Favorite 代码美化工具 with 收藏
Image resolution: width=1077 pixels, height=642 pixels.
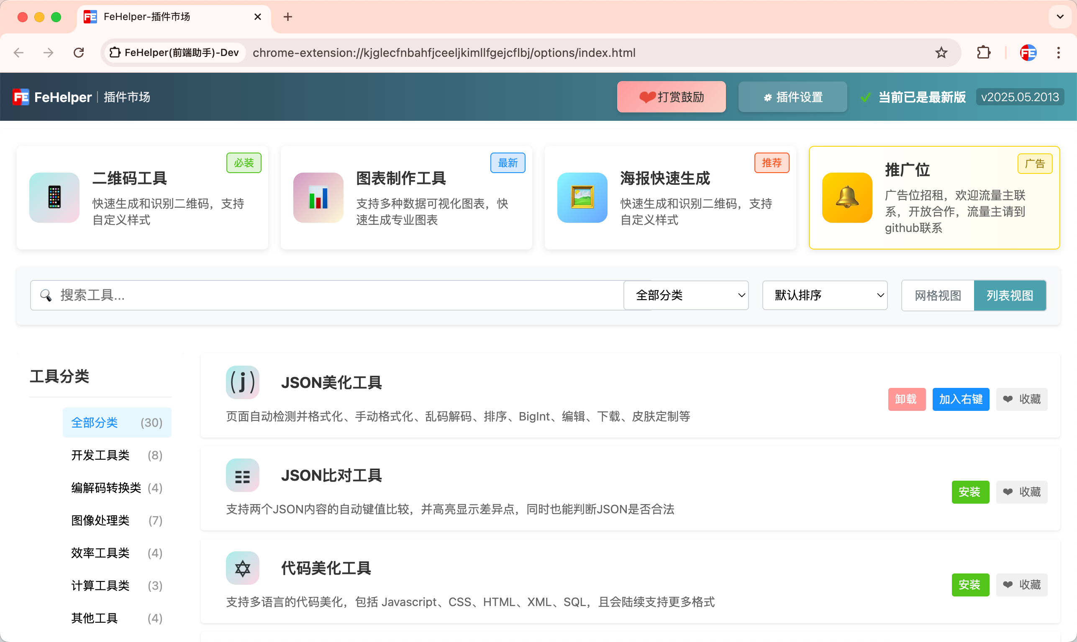[x=1022, y=585]
